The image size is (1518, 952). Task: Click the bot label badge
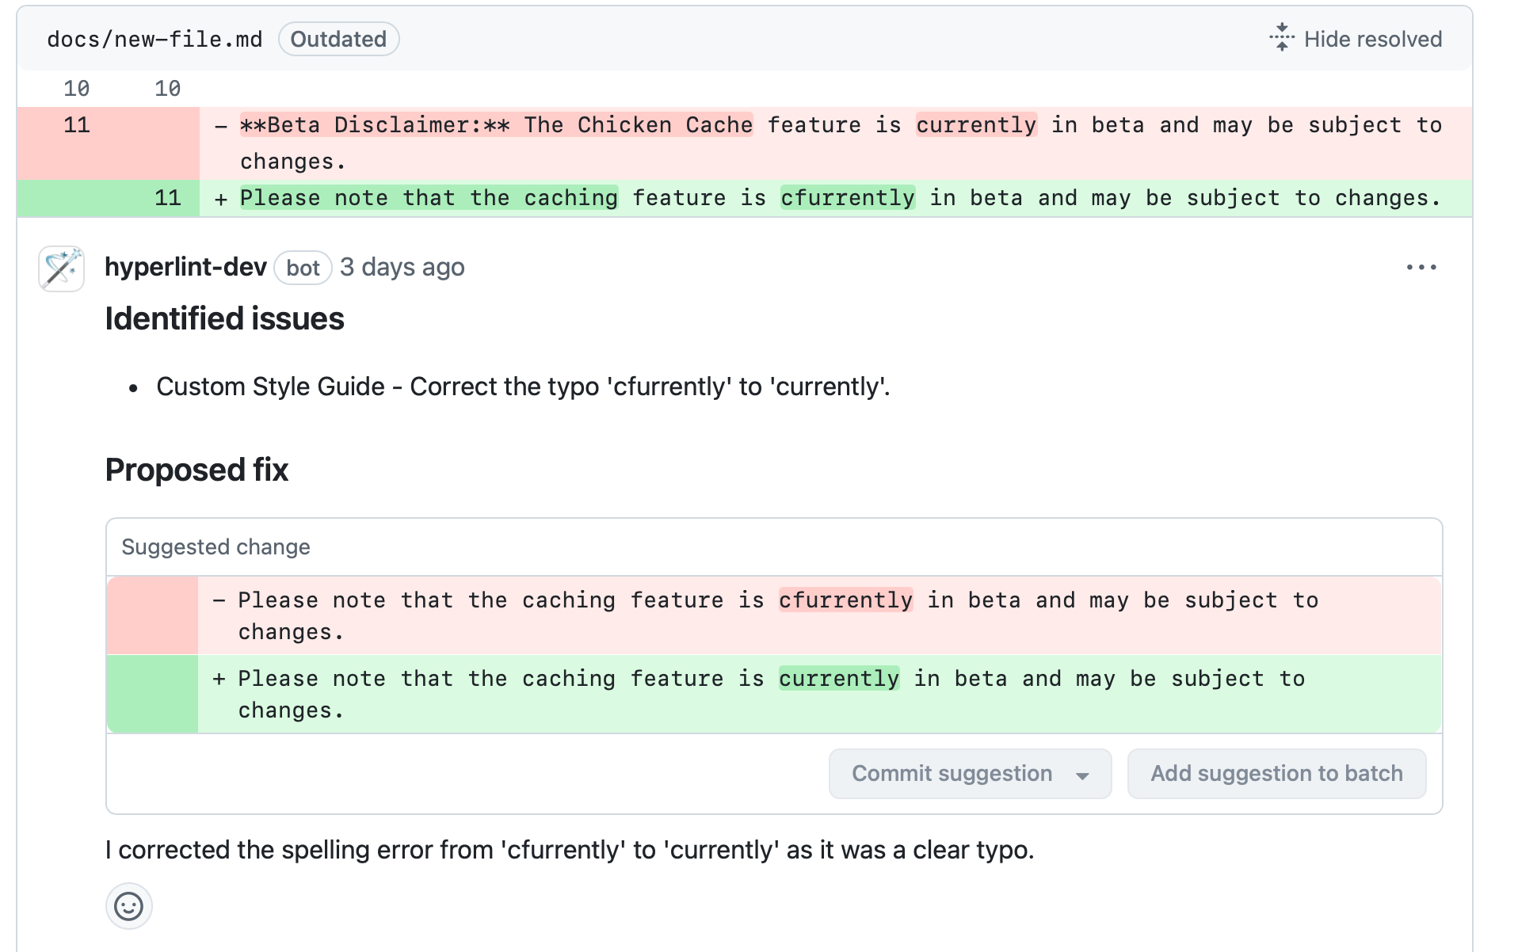coord(303,268)
